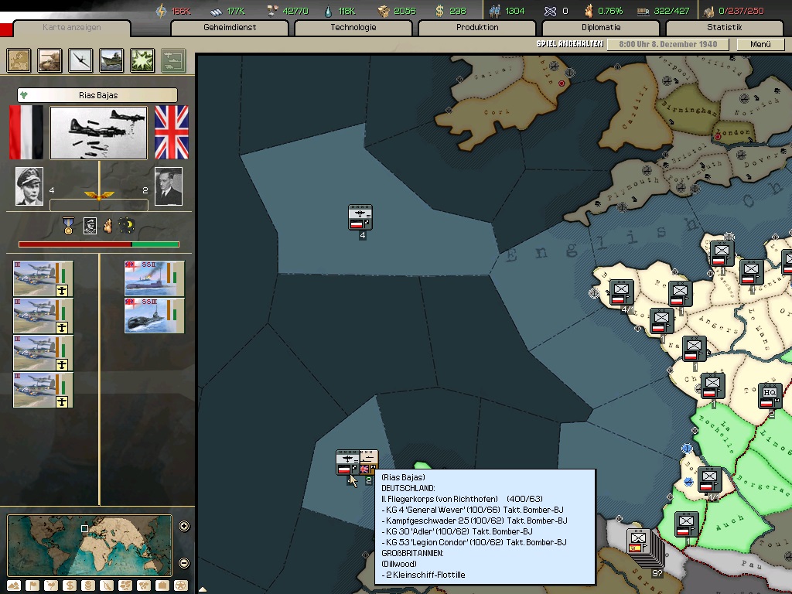Image resolution: width=792 pixels, height=594 pixels.
Task: Click the green explosion battles icon
Action: (142, 60)
